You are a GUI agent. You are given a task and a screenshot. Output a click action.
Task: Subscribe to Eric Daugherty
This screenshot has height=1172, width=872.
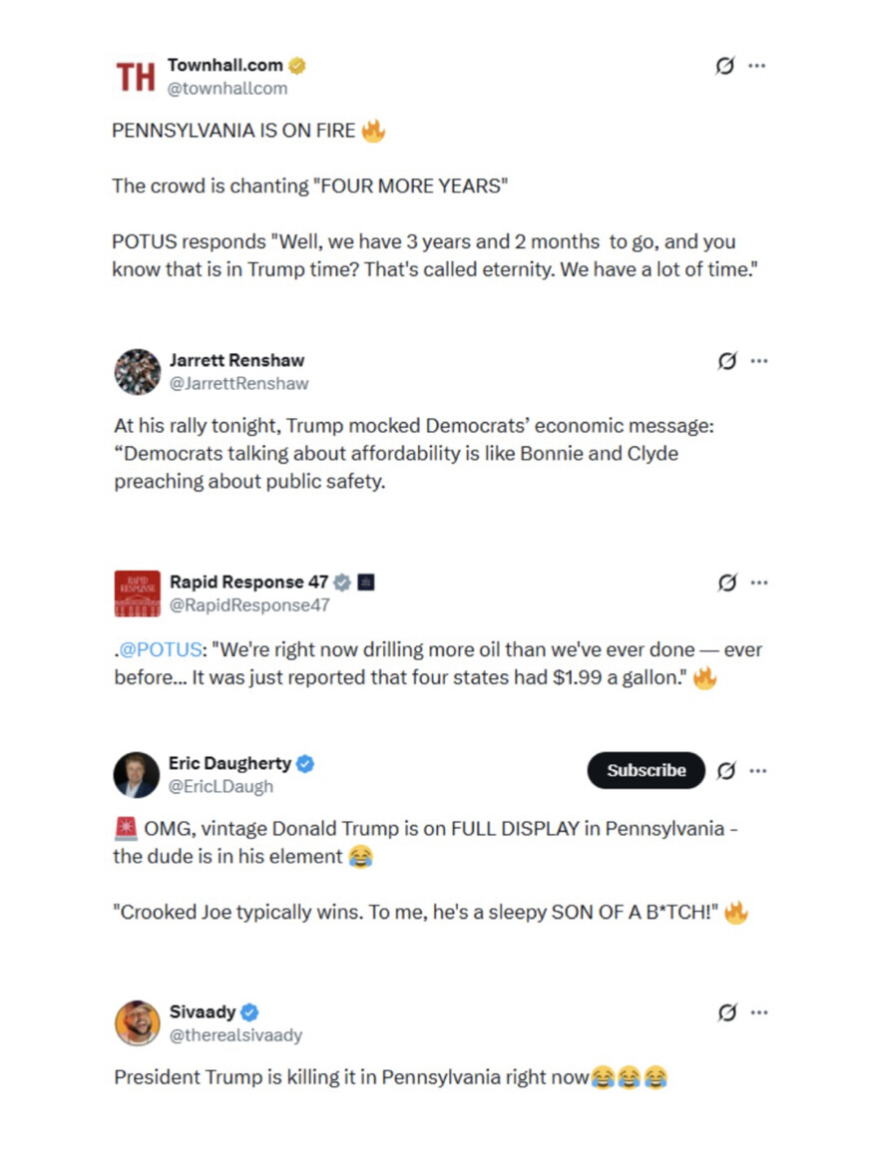point(646,770)
